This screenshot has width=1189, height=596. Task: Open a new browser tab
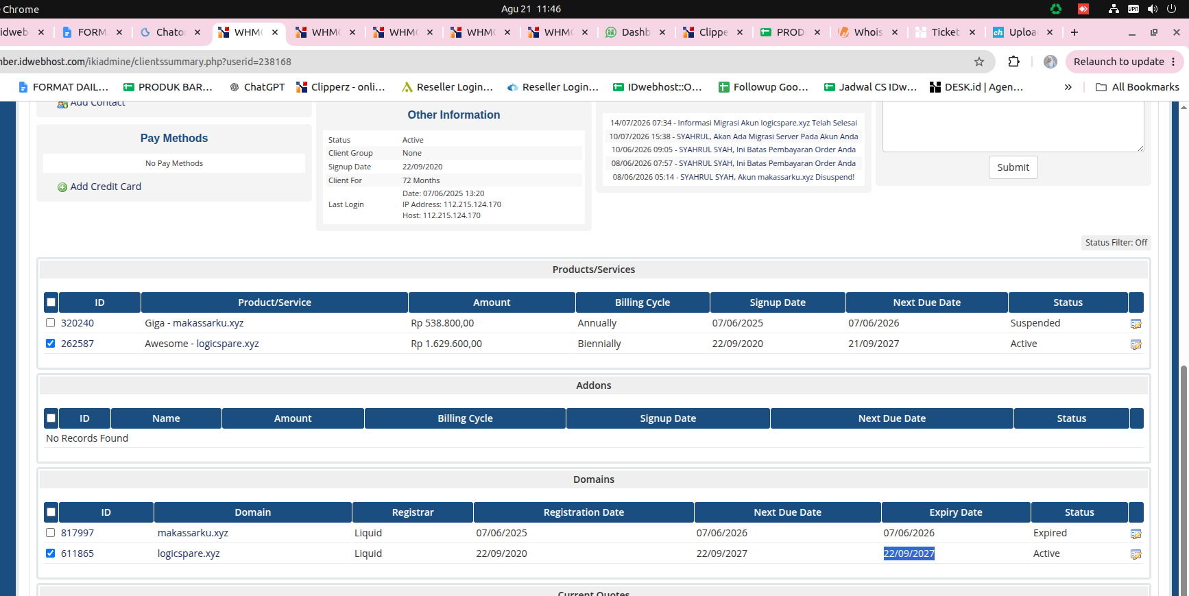(x=1074, y=32)
